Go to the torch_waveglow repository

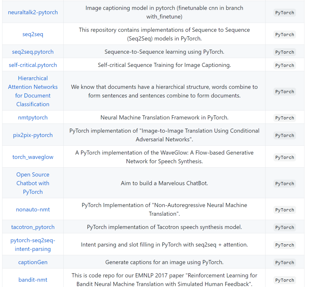click(33, 157)
